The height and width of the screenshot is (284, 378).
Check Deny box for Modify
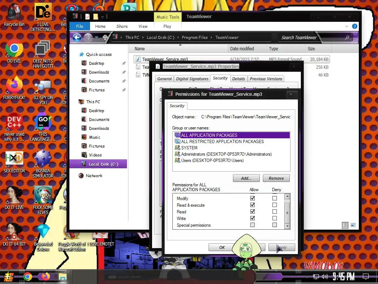pyautogui.click(x=275, y=198)
